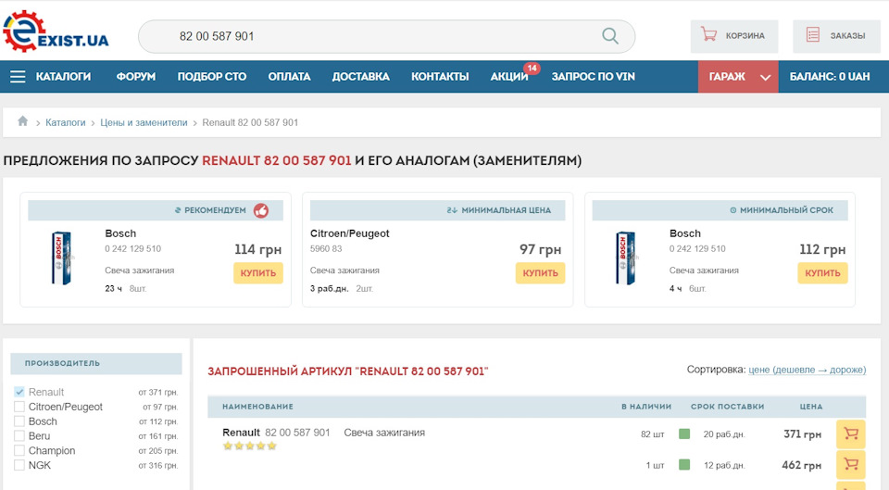Open Bosch title in Минимальный срок card
This screenshot has width=889, height=490.
click(685, 233)
